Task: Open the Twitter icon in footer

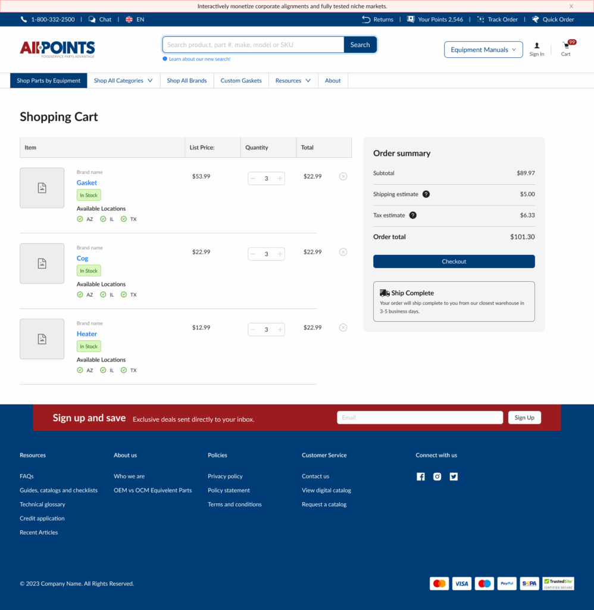Action: (454, 477)
